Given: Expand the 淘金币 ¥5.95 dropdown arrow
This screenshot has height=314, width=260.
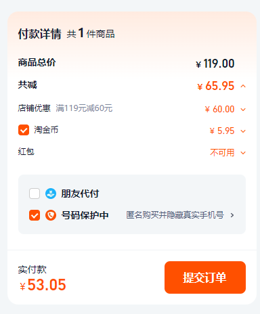Looking at the screenshot, I should [243, 131].
